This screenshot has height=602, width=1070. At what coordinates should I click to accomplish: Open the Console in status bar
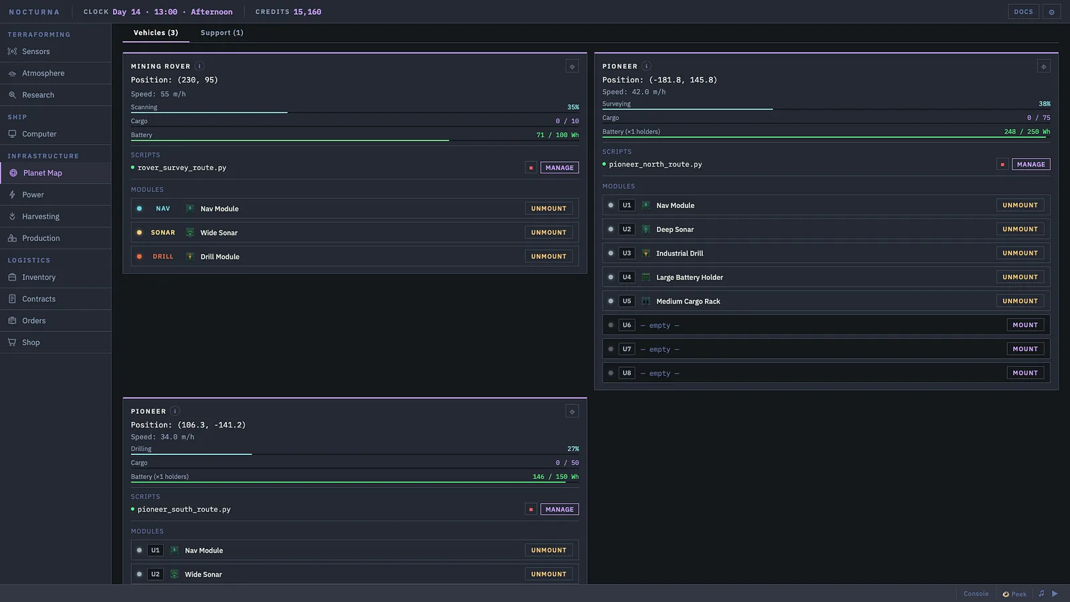[976, 594]
